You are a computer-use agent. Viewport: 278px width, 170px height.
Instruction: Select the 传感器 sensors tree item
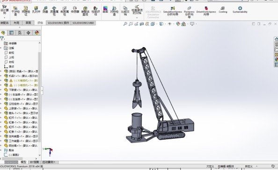coord(10,43)
